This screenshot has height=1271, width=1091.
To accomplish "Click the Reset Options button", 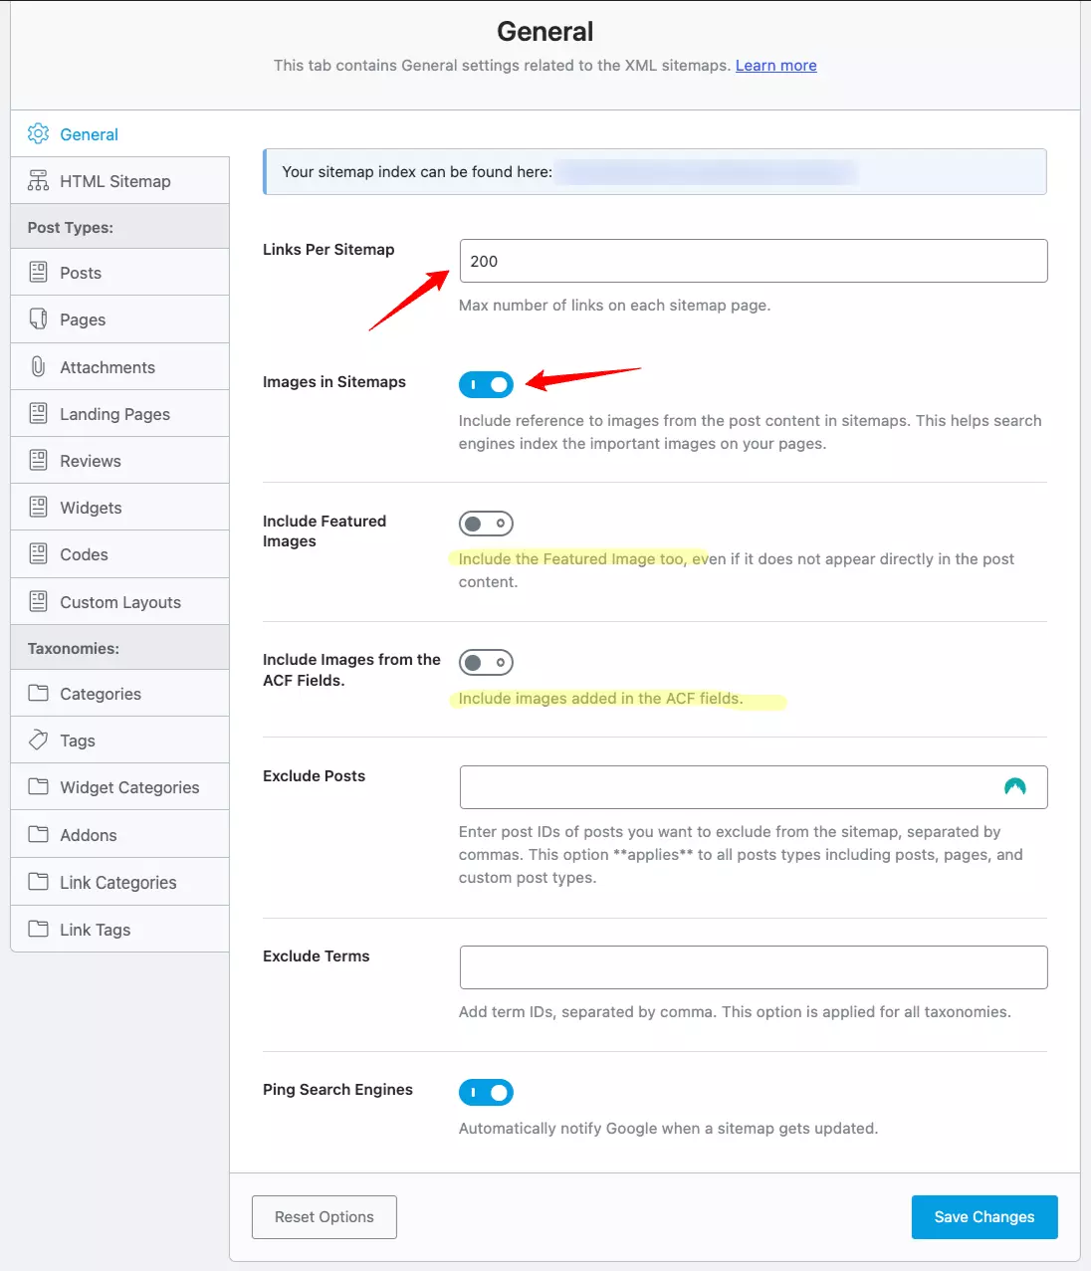I will (x=325, y=1217).
